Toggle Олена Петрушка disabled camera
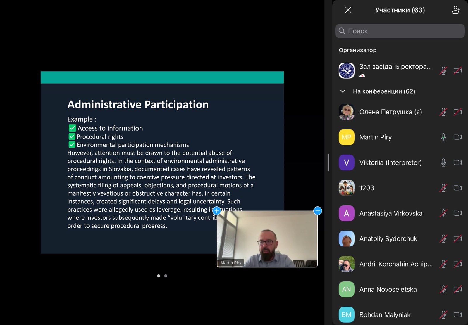Image resolution: width=468 pixels, height=325 pixels. coord(457,112)
